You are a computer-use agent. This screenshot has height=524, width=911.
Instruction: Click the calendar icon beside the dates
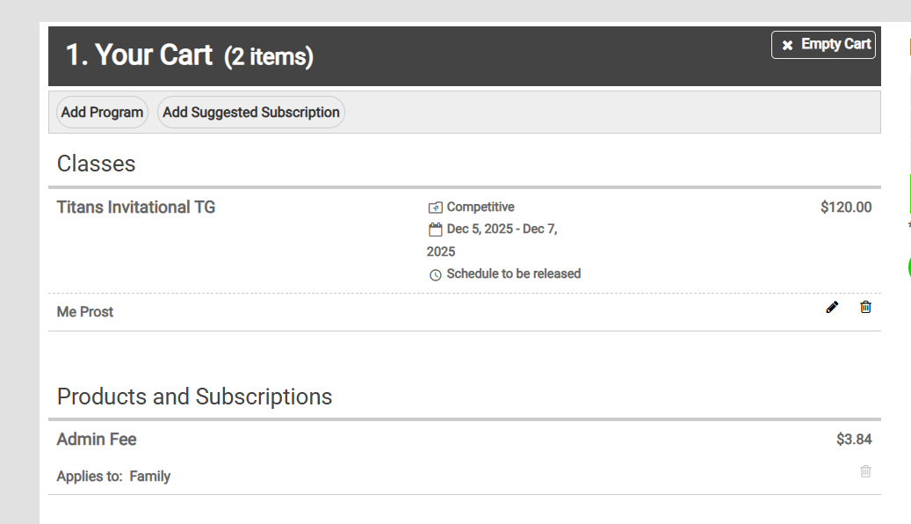pyautogui.click(x=435, y=229)
